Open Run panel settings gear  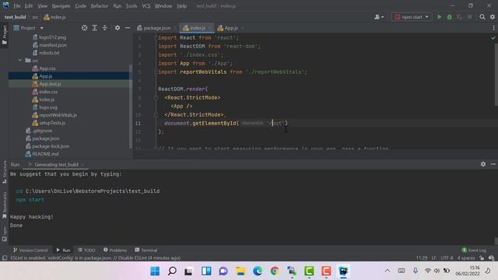click(483, 164)
